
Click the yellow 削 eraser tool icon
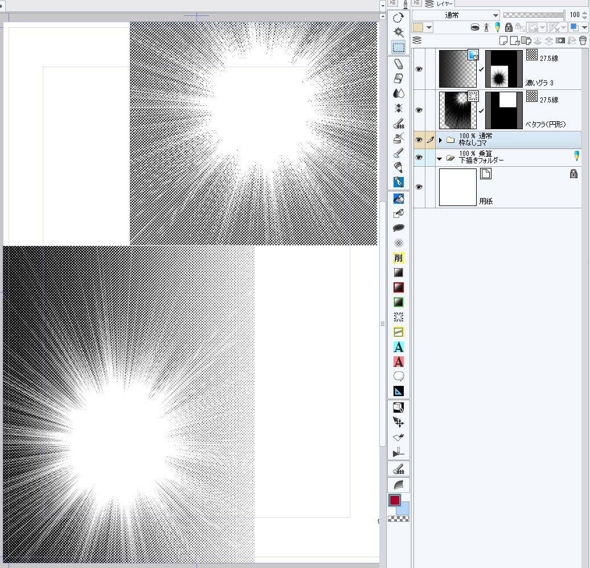[398, 258]
